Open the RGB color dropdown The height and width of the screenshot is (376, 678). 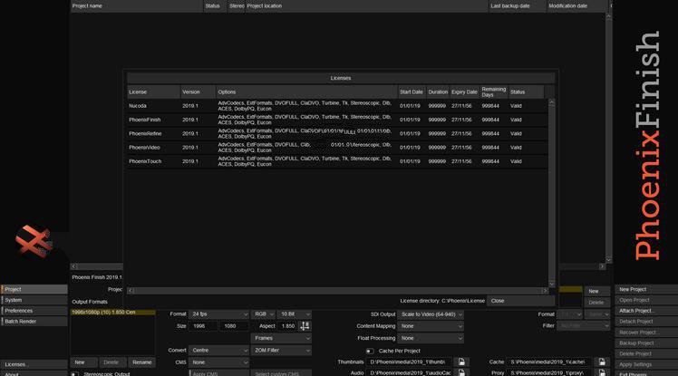pyautogui.click(x=264, y=314)
